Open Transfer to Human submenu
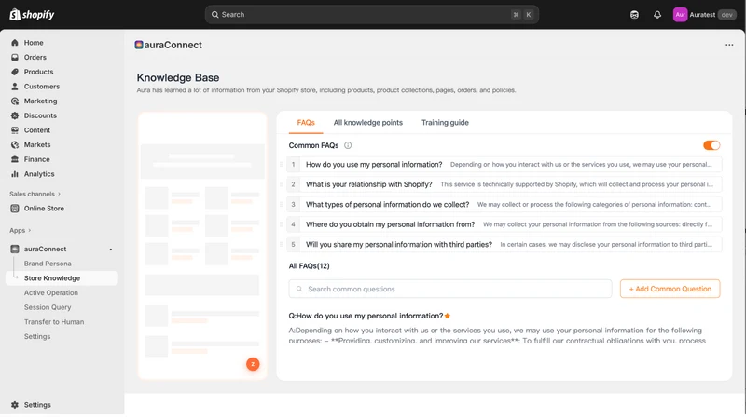This screenshot has width=746, height=419. (54, 321)
